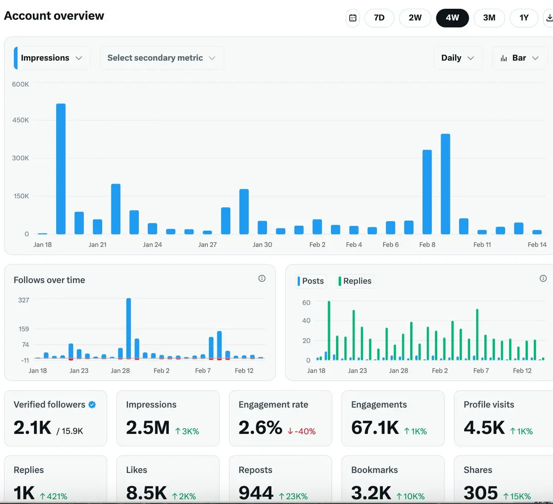Image resolution: width=553 pixels, height=504 pixels.
Task: Click the active 4W range button
Action: tap(453, 18)
